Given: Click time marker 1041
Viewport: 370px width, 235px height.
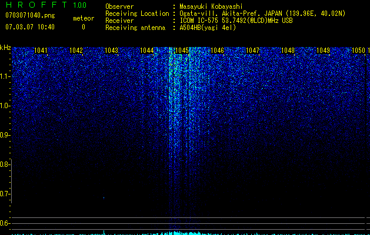Looking at the screenshot, I should pos(41,51).
